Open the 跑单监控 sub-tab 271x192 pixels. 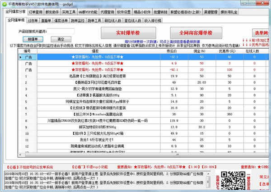(77, 21)
